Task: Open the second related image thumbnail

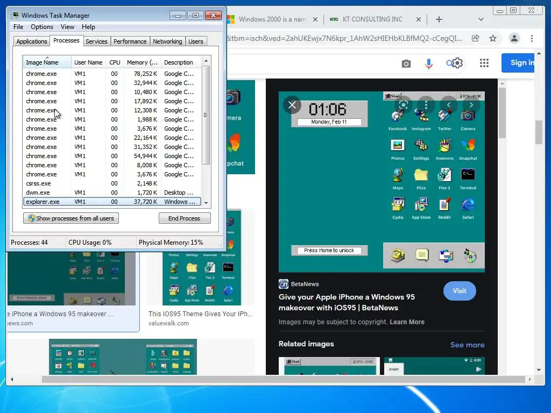Action: 434,366
